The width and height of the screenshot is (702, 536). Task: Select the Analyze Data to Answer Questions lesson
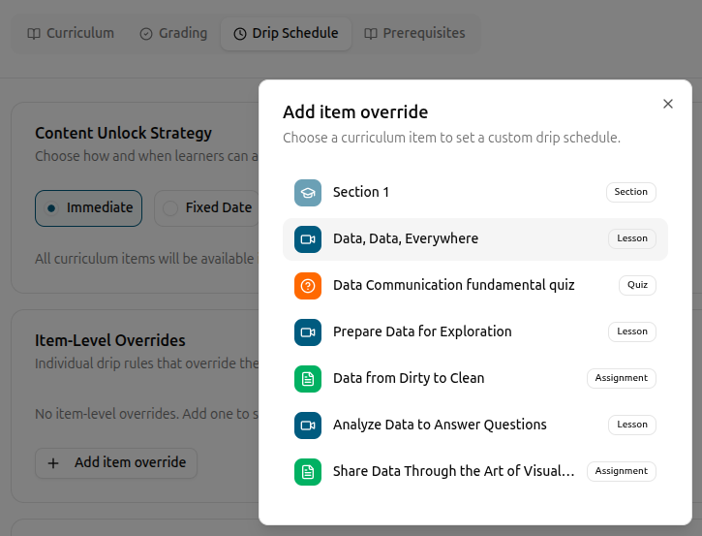point(475,426)
